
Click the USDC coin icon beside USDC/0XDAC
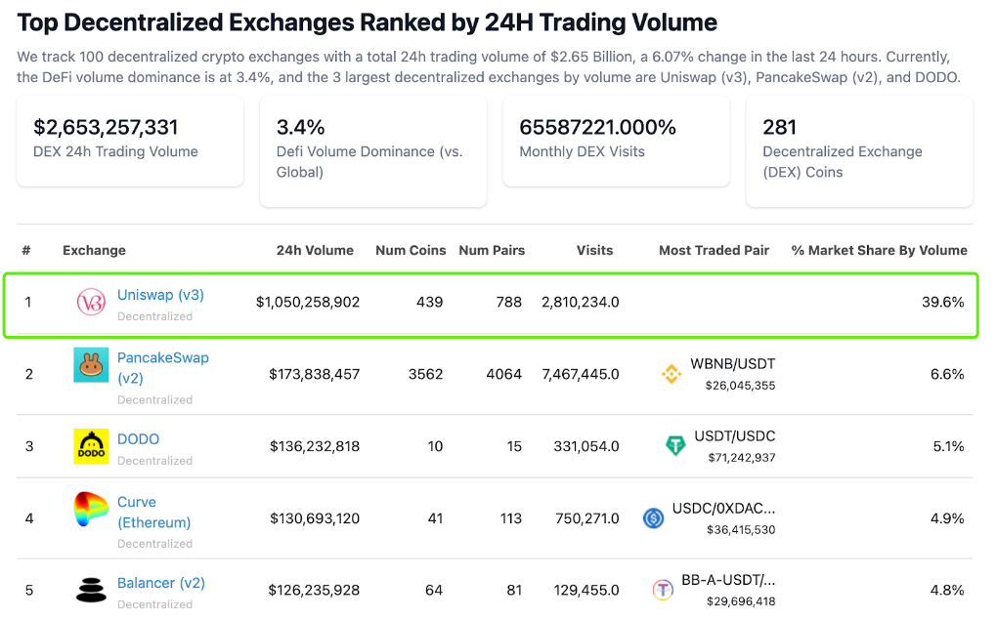653,518
